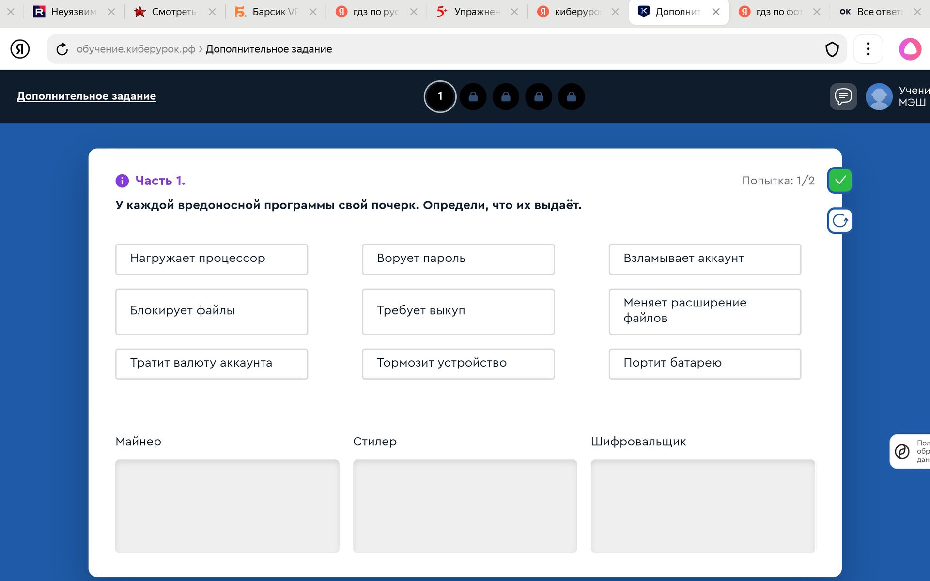Select the Нагружает процессор card
This screenshot has width=930, height=581.
(x=212, y=259)
